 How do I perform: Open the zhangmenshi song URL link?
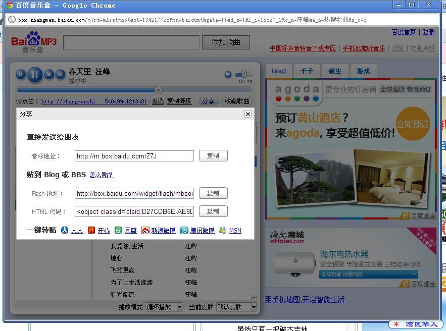pos(94,101)
